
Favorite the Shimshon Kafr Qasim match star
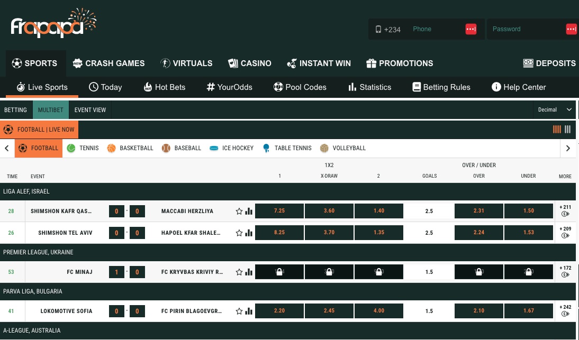click(x=239, y=212)
